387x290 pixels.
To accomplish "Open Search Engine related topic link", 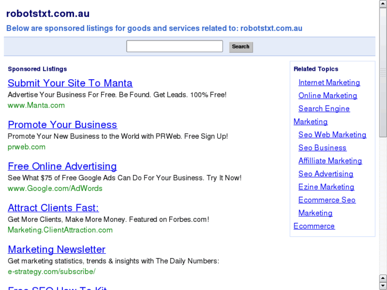I will (x=324, y=109).
